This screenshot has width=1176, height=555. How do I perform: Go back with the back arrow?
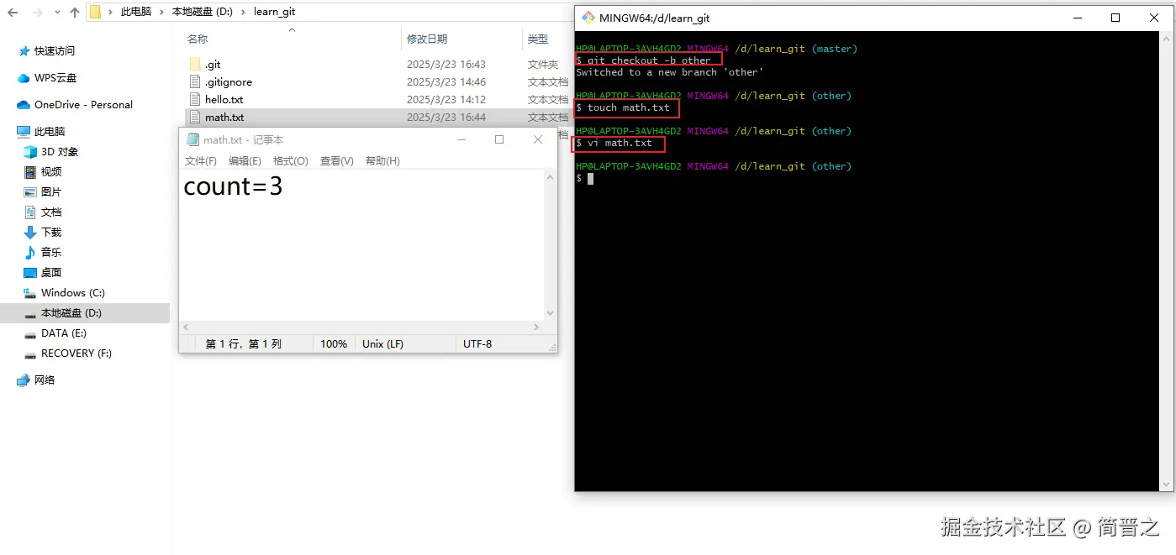point(12,12)
